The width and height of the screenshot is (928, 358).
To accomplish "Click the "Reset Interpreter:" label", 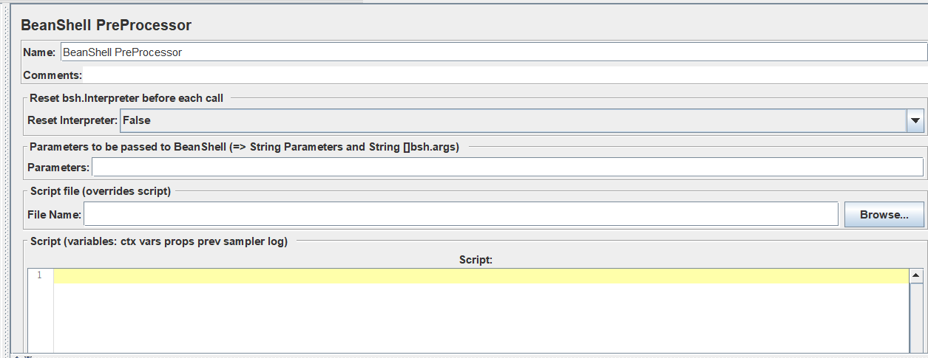I will pyautogui.click(x=72, y=120).
